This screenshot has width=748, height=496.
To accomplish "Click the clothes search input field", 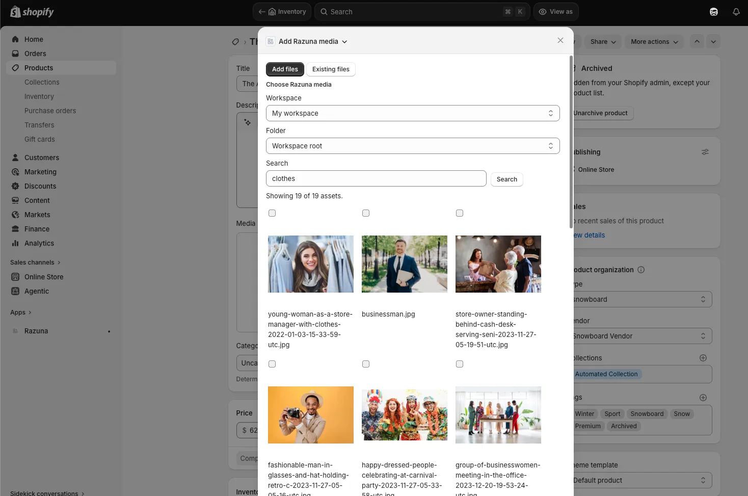I will click(376, 178).
